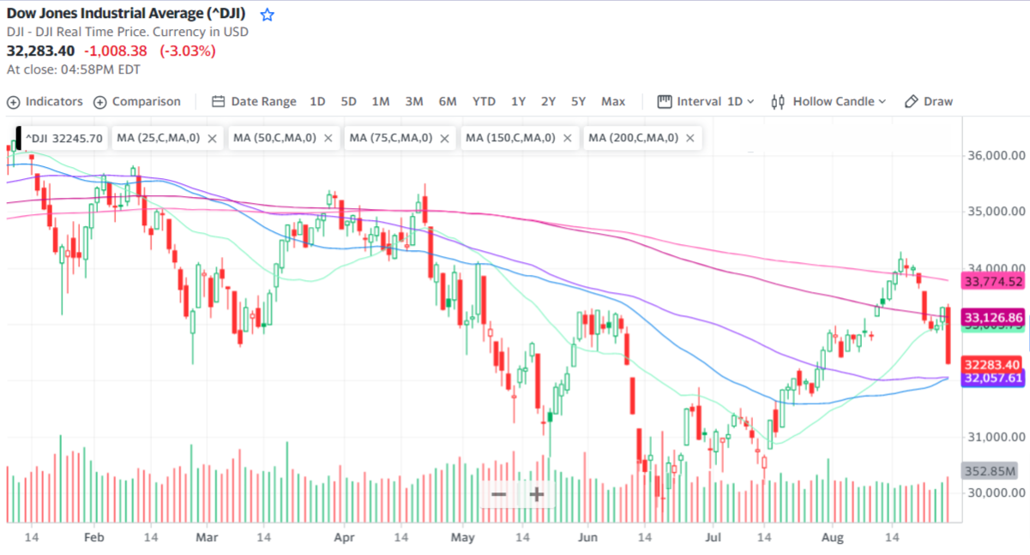The width and height of the screenshot is (1030, 555).
Task: Click the MA (75,C,MA,0) indicator label
Action: [391, 138]
